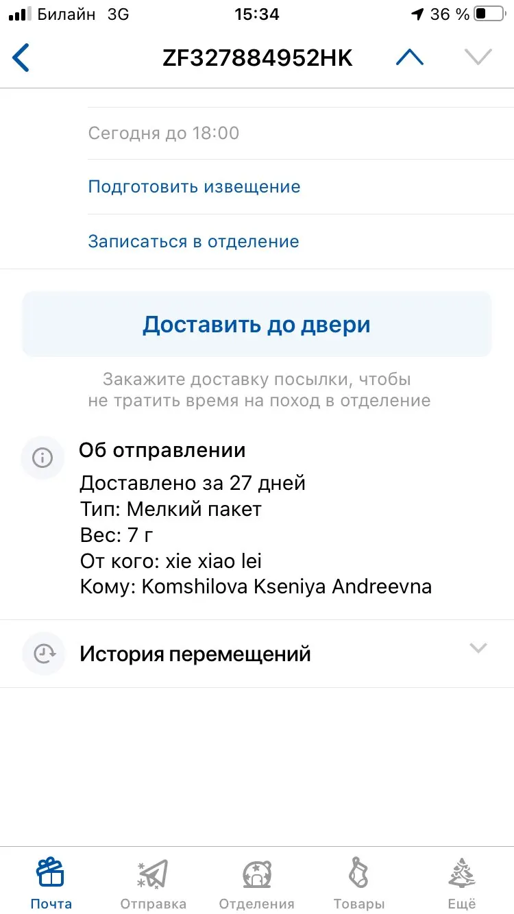The width and height of the screenshot is (514, 914).
Task: Tap the Отправка paper plane icon
Action: point(153,873)
